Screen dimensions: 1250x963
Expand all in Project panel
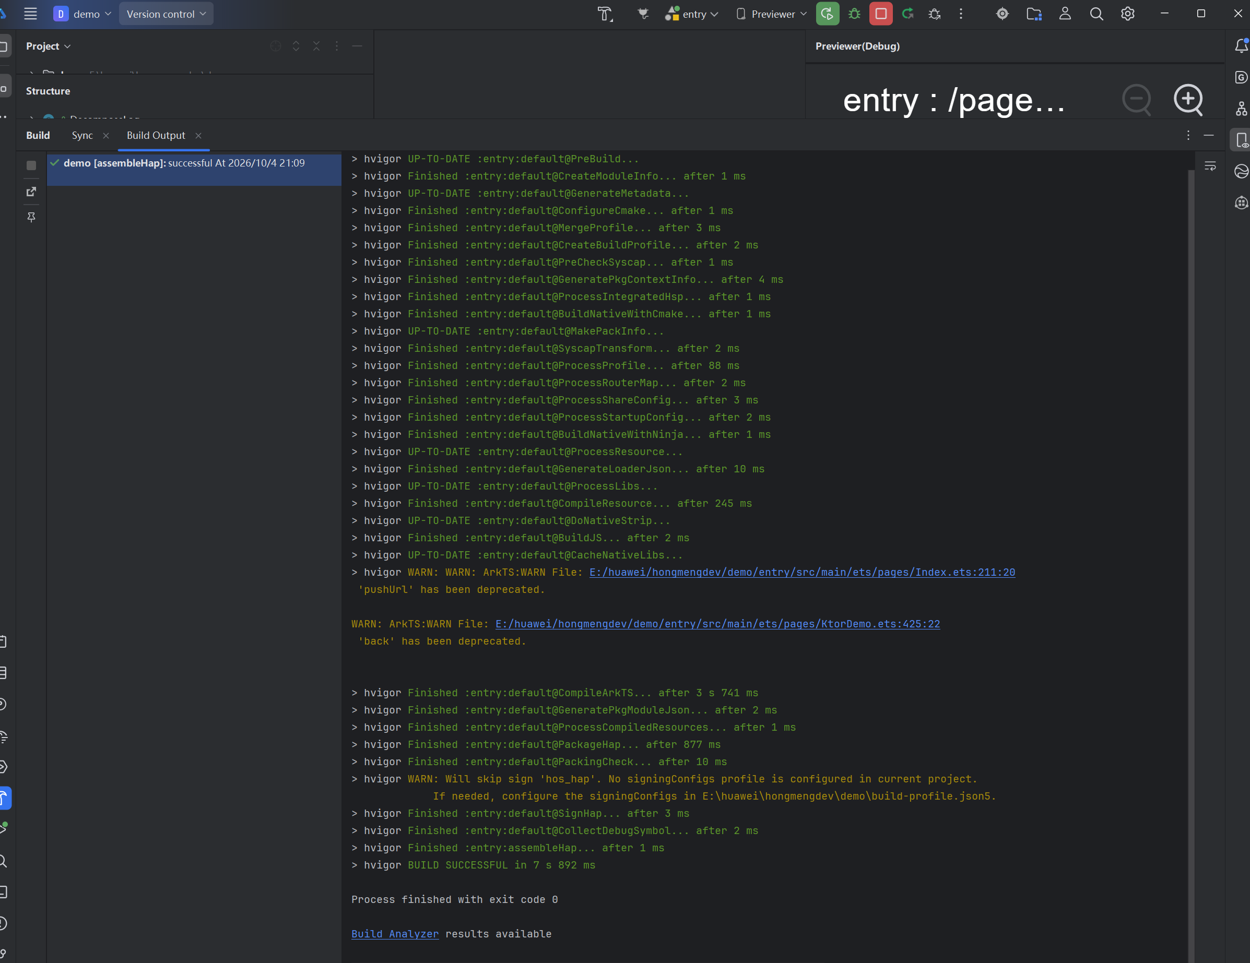tap(296, 46)
